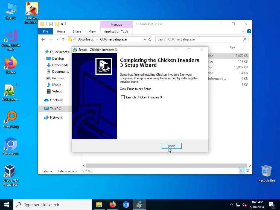Viewport: 280px width, 210px height.
Task: Click horizontal scrollbar left arrow
Action: coord(84,165)
